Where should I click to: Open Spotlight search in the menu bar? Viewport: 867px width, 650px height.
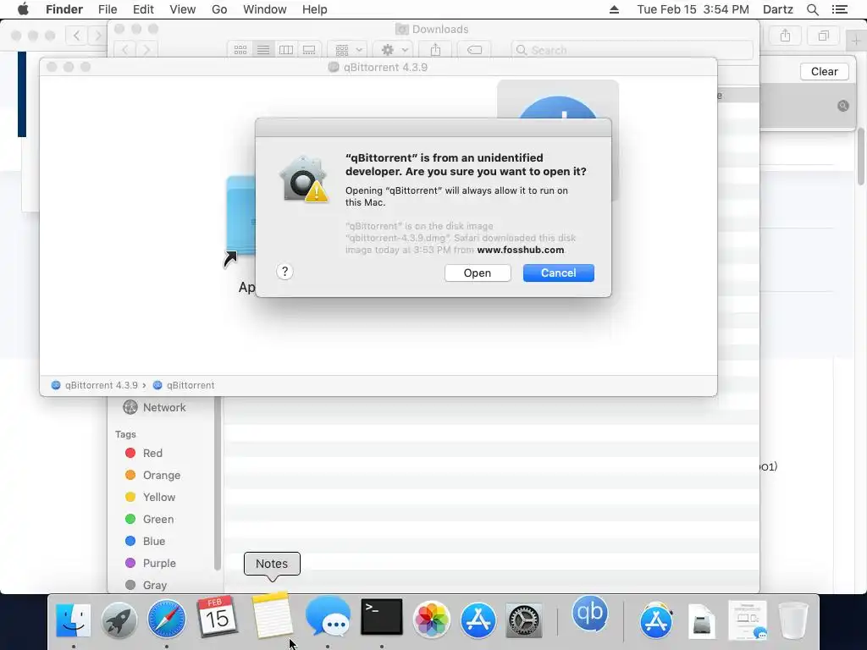[813, 9]
